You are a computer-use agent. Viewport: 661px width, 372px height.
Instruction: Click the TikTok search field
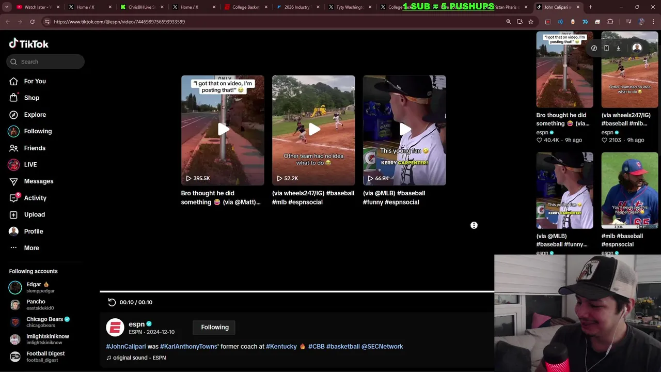click(x=45, y=61)
